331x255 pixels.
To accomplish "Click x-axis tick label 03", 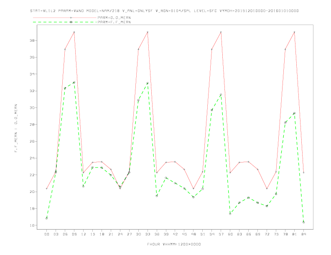I will coord(56,234).
